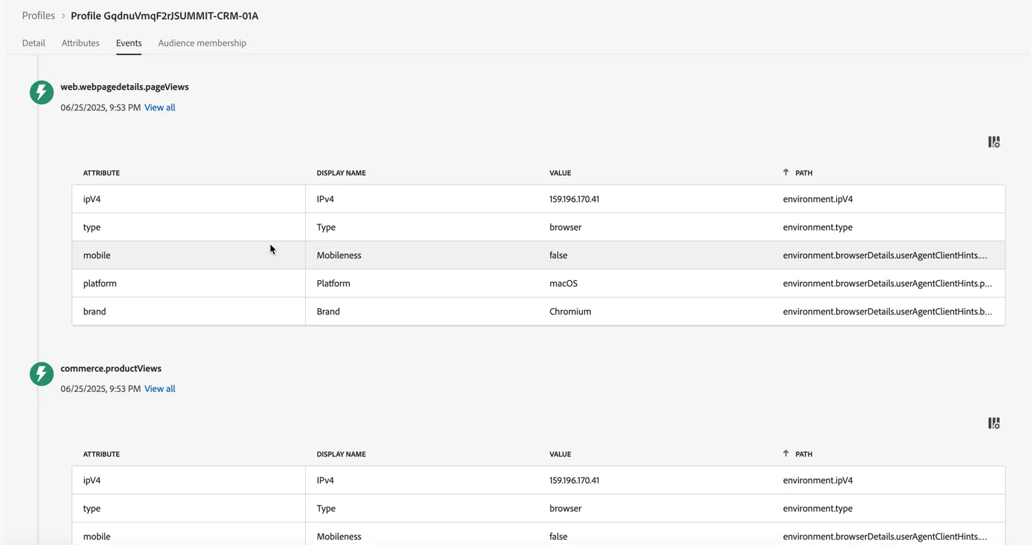This screenshot has height=545, width=1032.
Task: Sort productViews table by Value header
Action: pyautogui.click(x=560, y=454)
